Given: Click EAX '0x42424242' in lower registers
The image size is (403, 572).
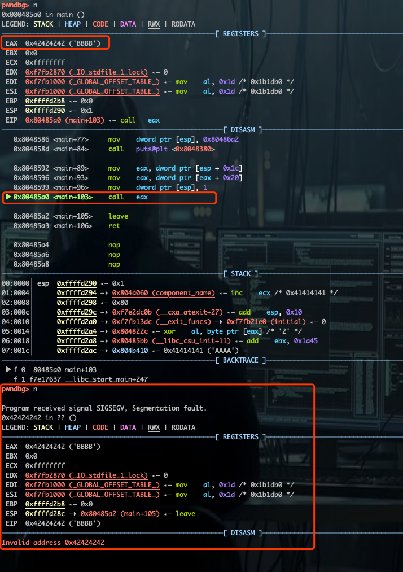Looking at the screenshot, I should coord(45,447).
